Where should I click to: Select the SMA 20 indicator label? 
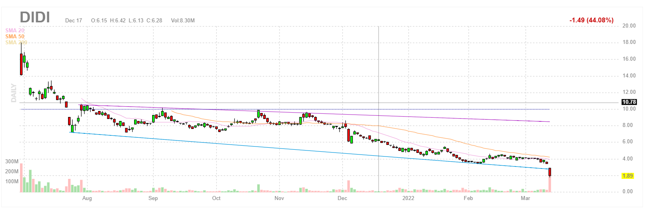pos(15,30)
